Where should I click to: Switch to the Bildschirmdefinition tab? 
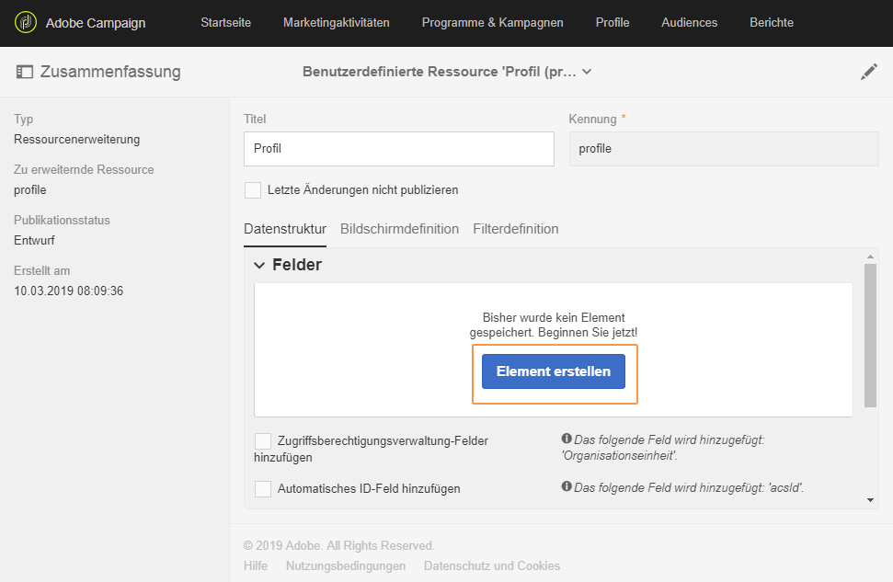(399, 229)
